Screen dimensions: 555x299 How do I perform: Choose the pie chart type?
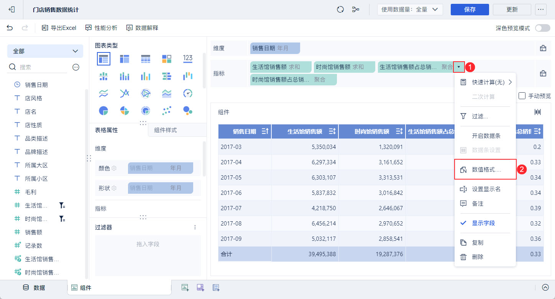pyautogui.click(x=103, y=111)
